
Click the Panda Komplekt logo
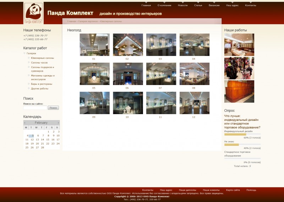[33, 13]
